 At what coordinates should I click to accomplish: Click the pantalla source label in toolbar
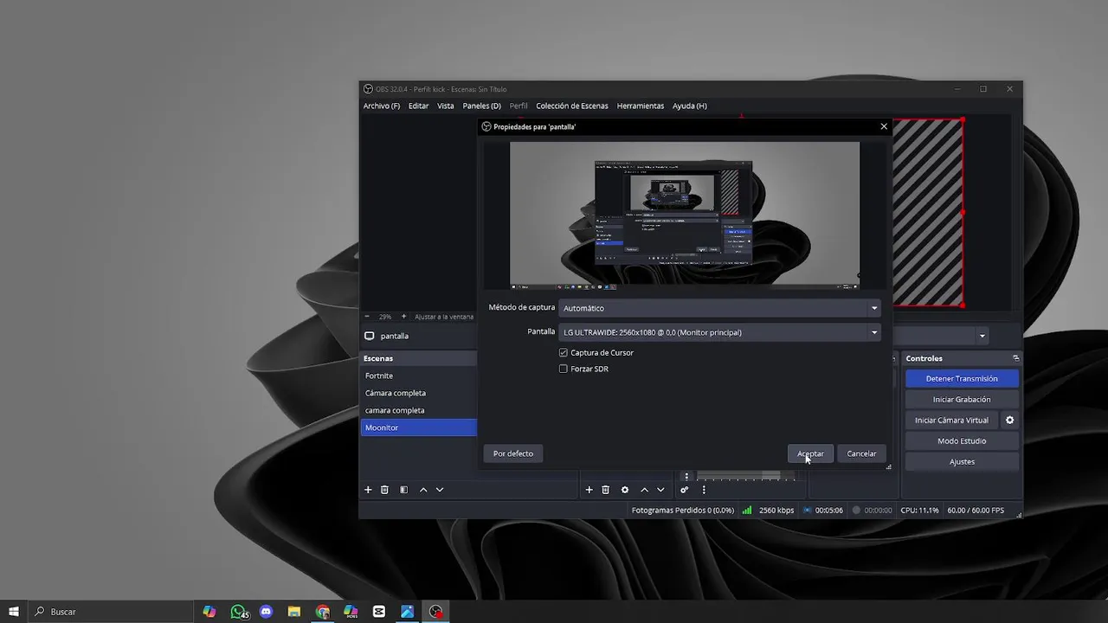pyautogui.click(x=394, y=336)
